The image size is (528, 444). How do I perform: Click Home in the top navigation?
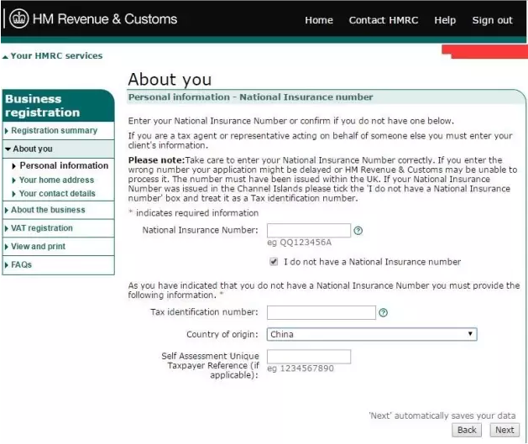tap(319, 20)
